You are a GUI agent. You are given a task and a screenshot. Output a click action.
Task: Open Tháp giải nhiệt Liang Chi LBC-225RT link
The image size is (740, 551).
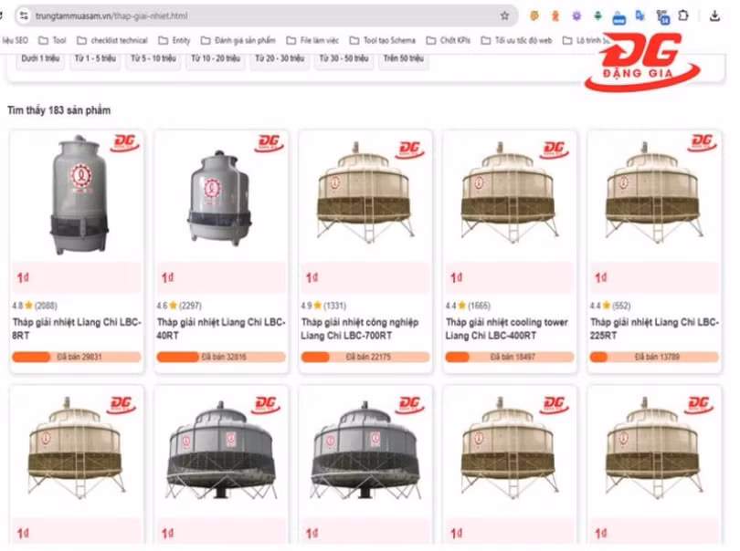click(654, 329)
